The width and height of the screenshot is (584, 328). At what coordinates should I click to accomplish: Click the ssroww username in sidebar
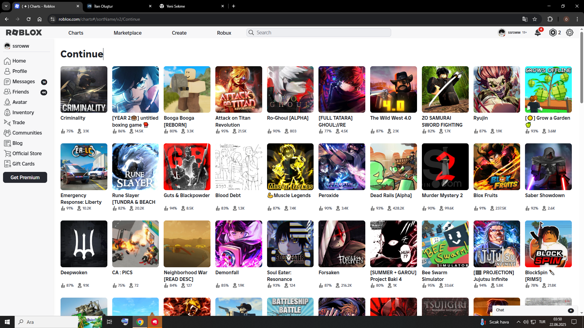coord(21,46)
